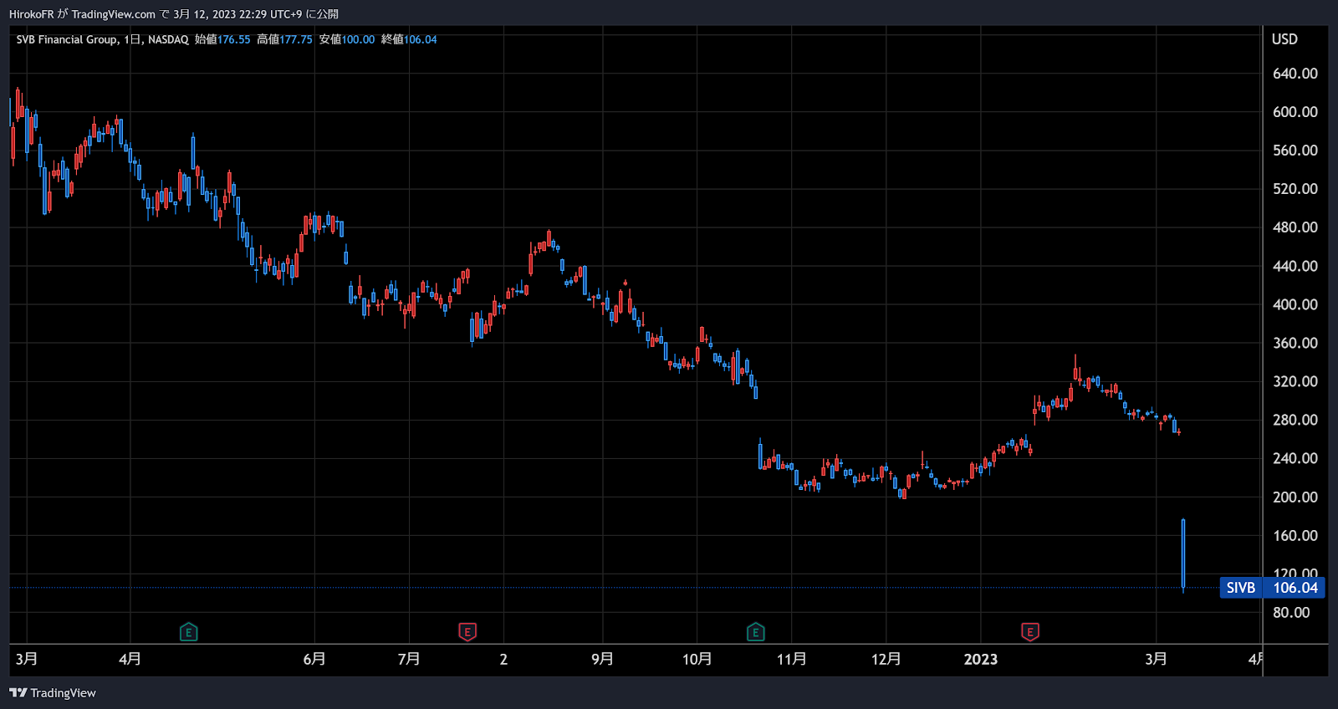1338x709 pixels.
Task: Click the HirokoFR publish info line
Action: (174, 14)
